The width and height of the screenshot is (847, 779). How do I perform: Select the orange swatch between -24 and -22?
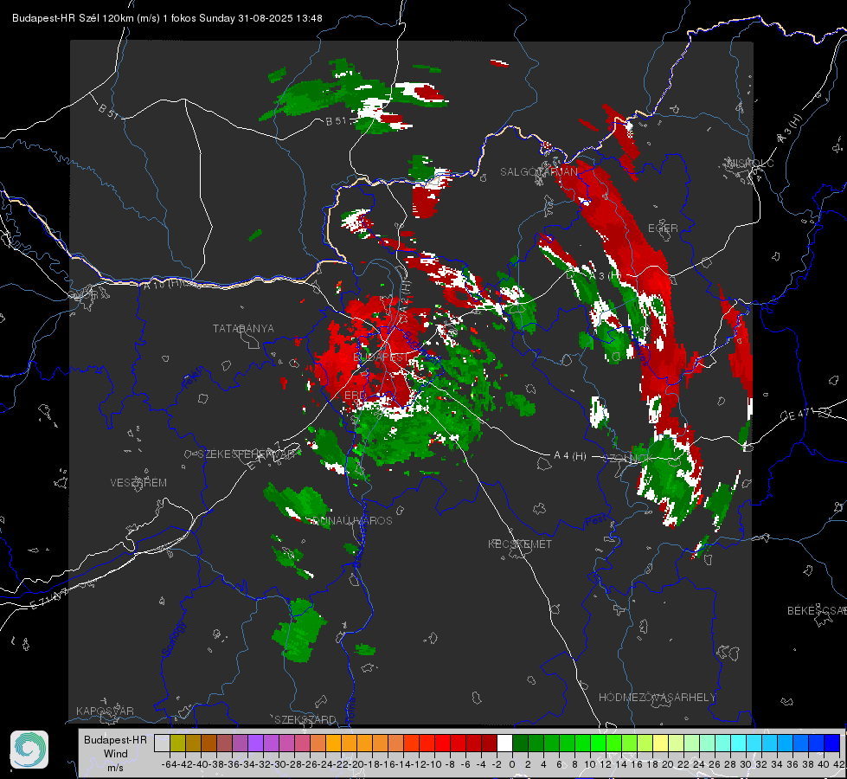click(x=333, y=743)
